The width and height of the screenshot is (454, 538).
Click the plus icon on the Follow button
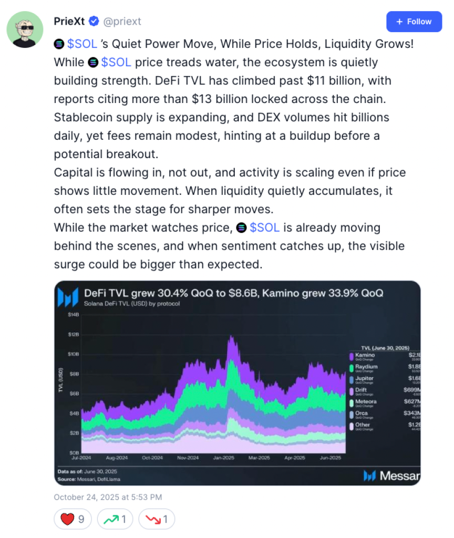[x=399, y=22]
